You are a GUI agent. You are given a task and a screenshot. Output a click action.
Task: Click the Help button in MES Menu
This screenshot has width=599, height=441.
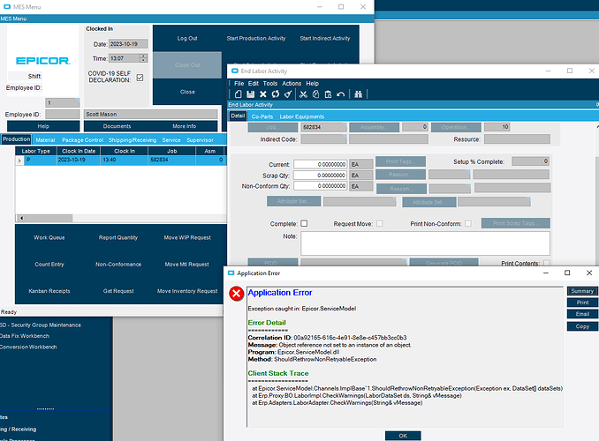pos(43,126)
